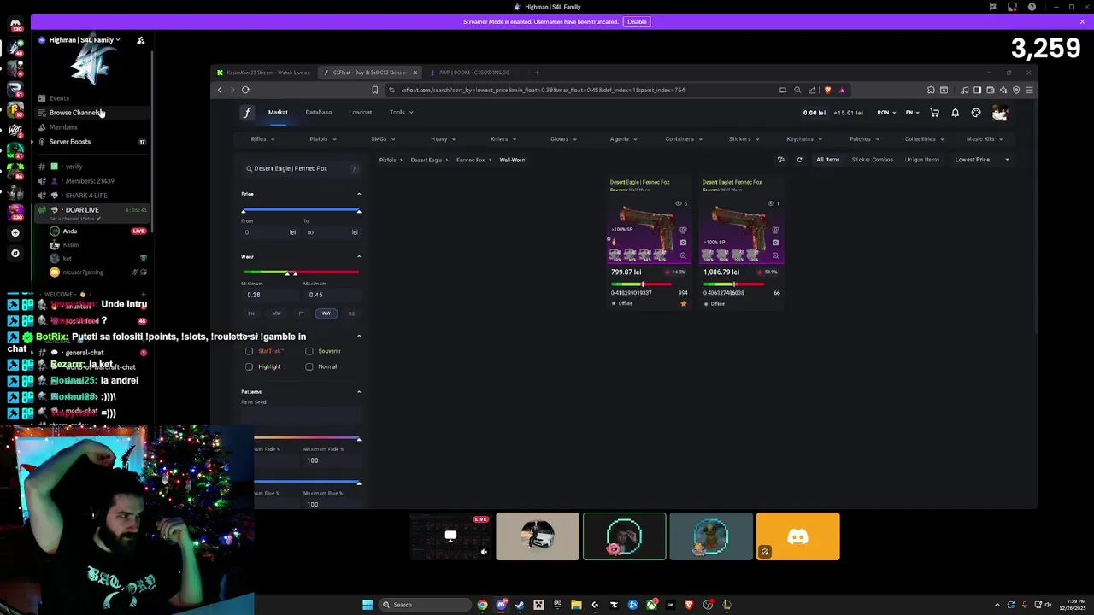
Task: Expand the Knives category dropdown
Action: [x=503, y=139]
